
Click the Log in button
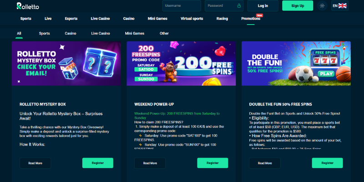tap(263, 6)
